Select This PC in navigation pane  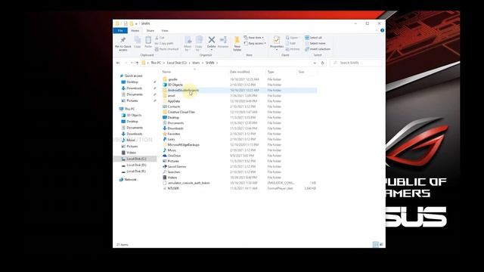pyautogui.click(x=129, y=109)
